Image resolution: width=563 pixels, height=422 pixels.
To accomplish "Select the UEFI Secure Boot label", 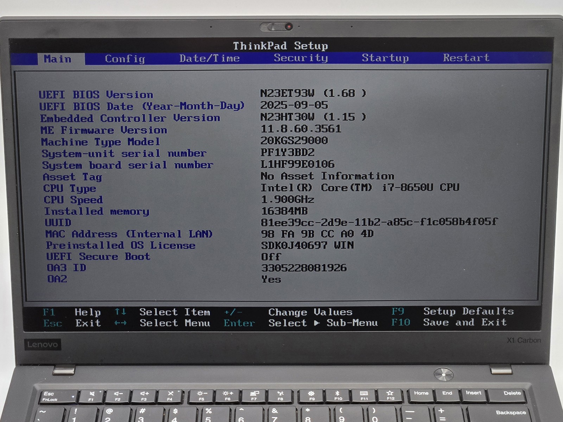I will click(98, 256).
